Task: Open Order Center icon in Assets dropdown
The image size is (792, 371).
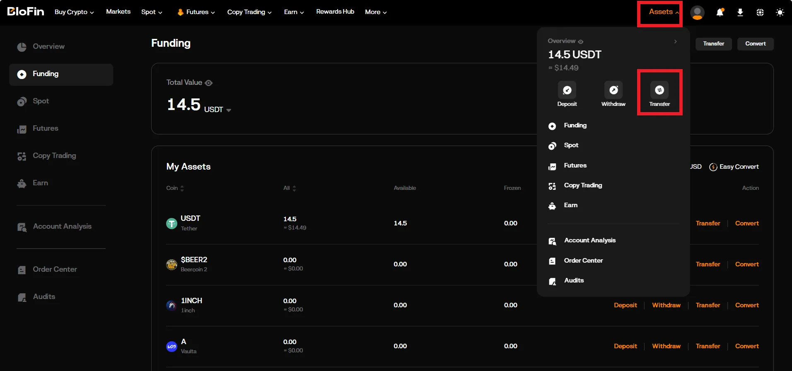Action: coord(552,261)
